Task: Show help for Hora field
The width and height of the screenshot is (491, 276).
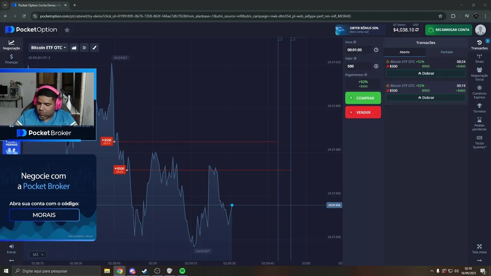Action: (355, 42)
